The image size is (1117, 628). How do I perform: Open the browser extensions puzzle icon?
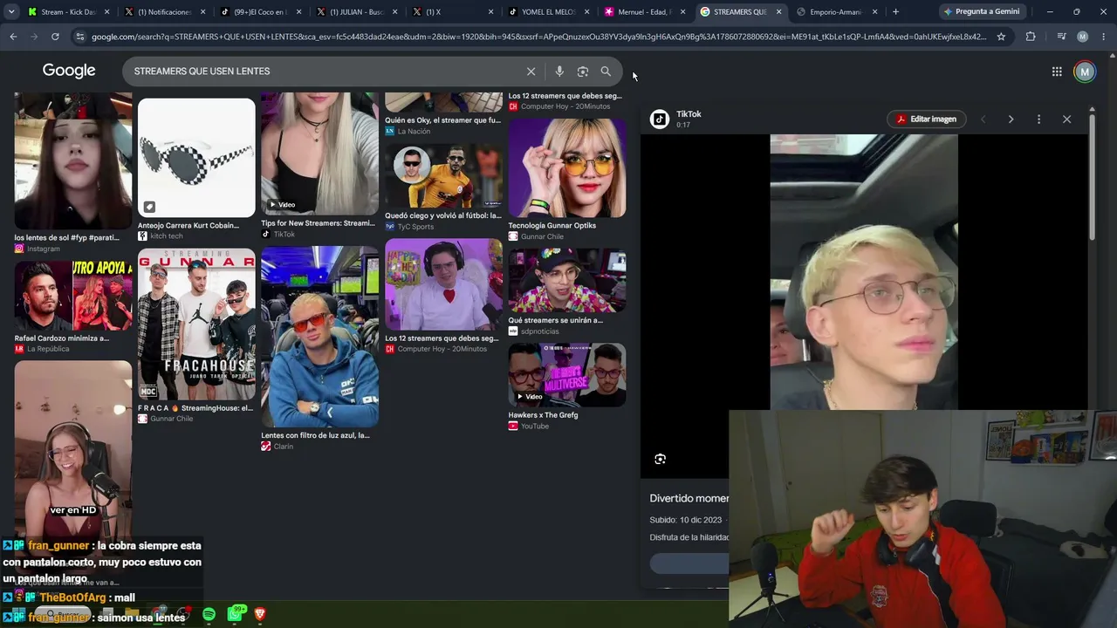tap(1031, 37)
